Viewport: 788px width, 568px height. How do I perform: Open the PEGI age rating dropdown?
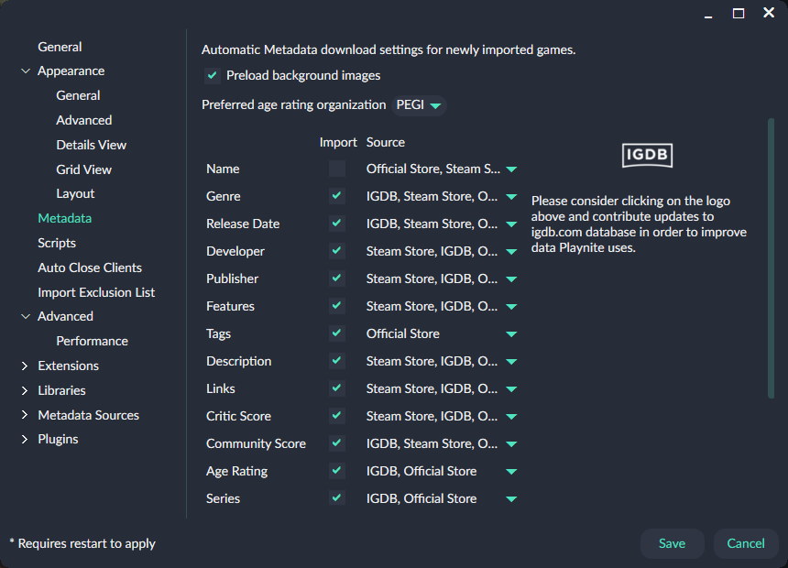(419, 105)
